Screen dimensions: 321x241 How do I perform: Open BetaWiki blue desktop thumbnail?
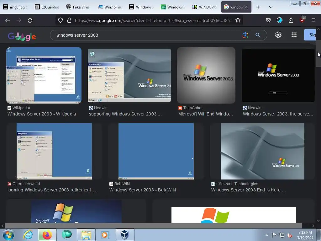156,151
